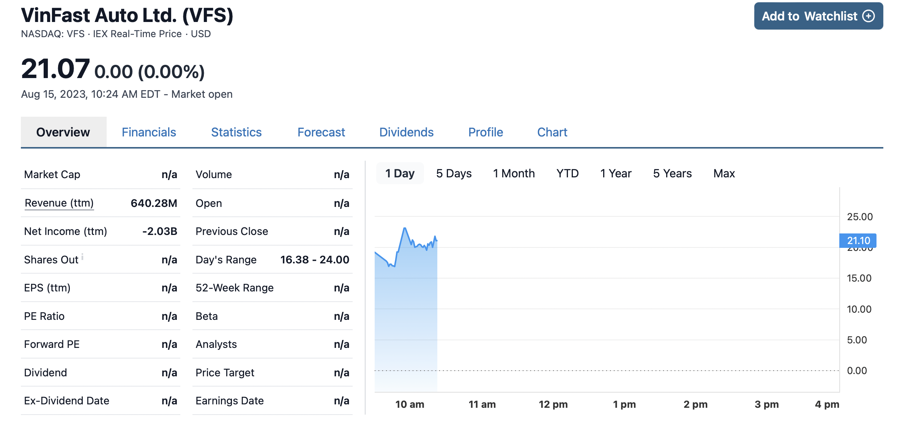Viewport: 908px width, 429px height.
Task: Set the chart range to YTD
Action: 567,174
